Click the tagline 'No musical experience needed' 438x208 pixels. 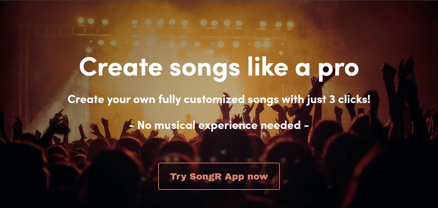219,125
